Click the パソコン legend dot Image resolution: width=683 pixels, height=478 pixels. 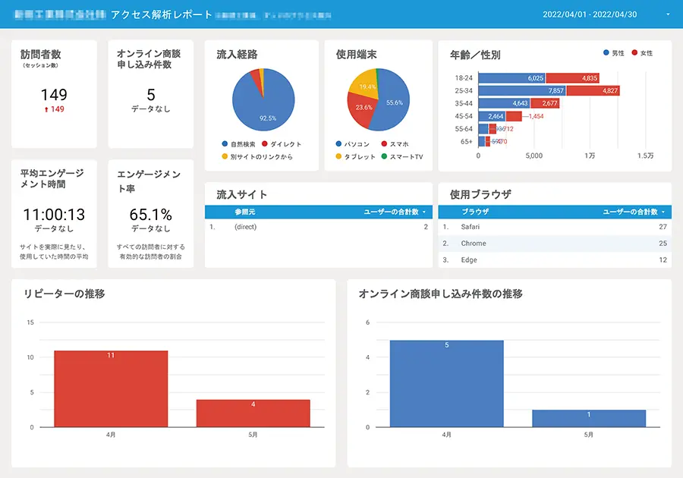pyautogui.click(x=338, y=144)
